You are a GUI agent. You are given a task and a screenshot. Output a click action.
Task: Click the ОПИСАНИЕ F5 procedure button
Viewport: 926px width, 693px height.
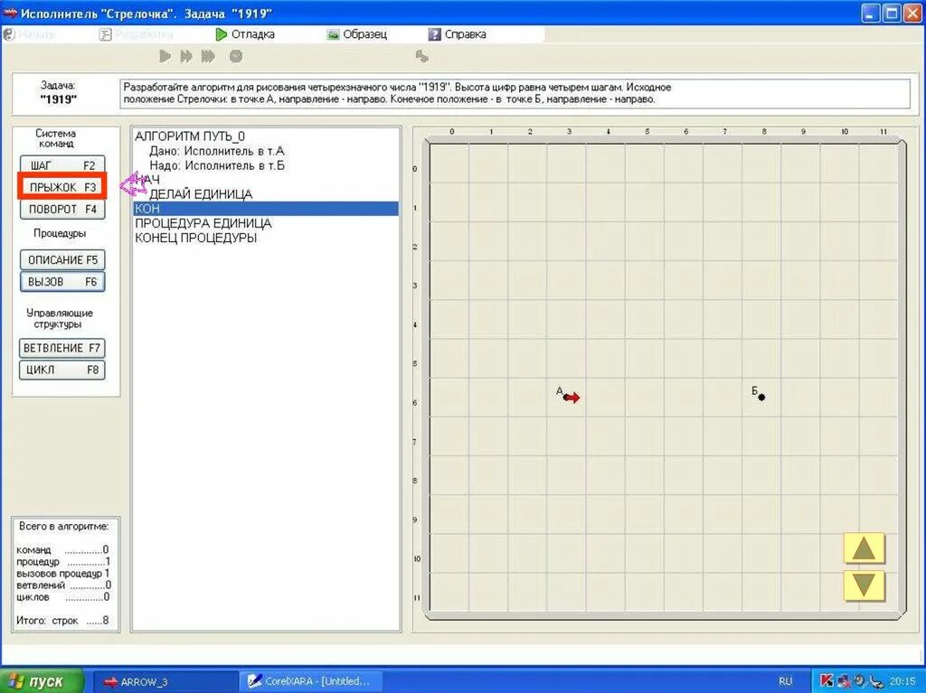[62, 259]
